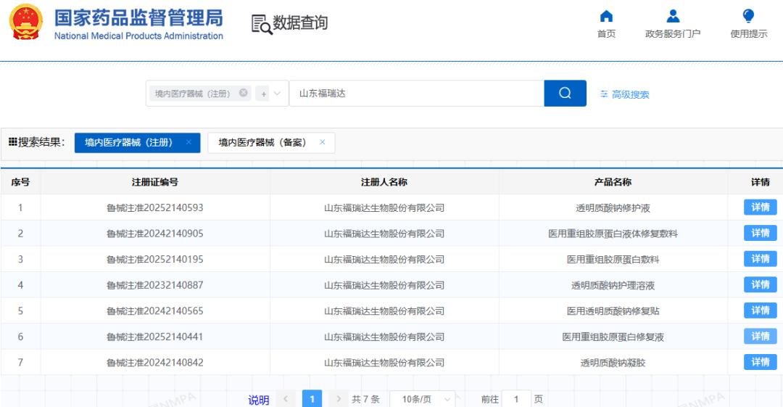Close the 境内医疗器械（注册） results tab
This screenshot has height=407, width=783.
(188, 142)
